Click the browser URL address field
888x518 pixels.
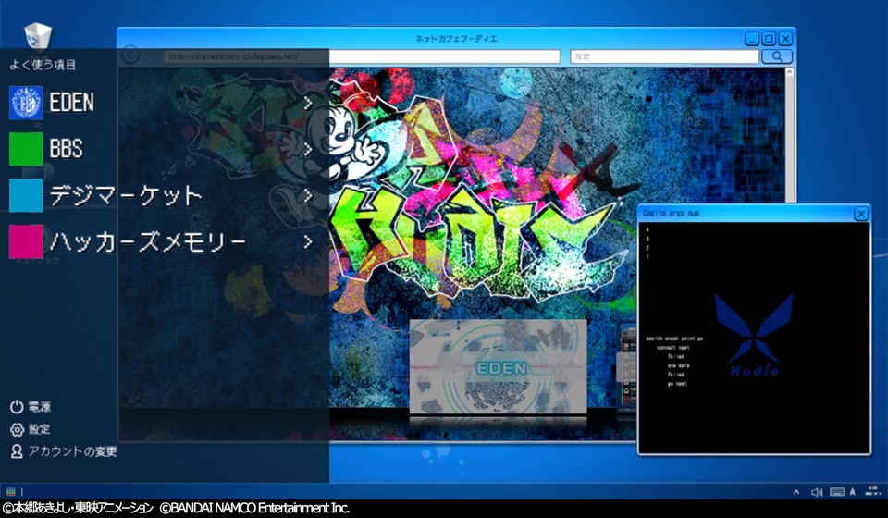[362, 56]
